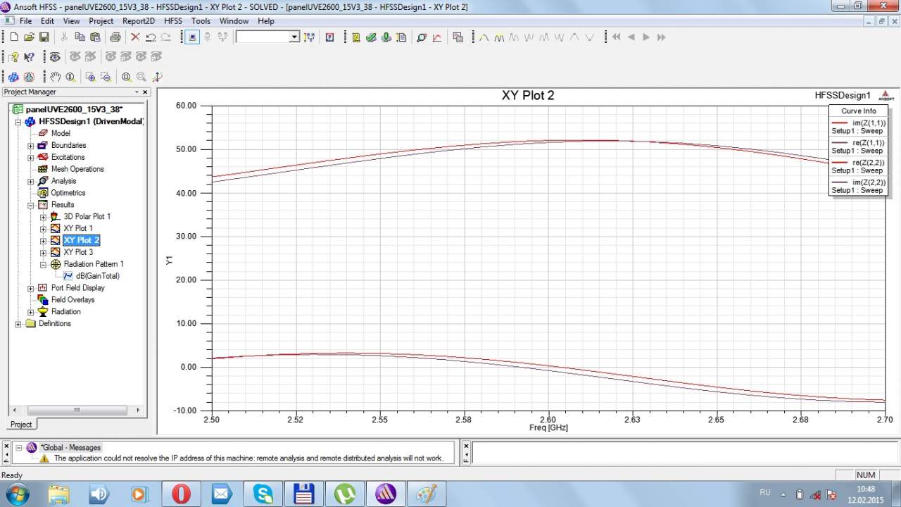The height and width of the screenshot is (507, 901).
Task: Expand the Excitations tree node
Action: coord(30,158)
